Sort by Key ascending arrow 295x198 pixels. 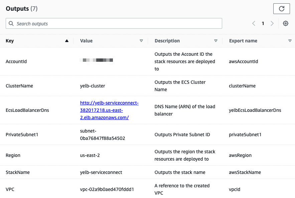point(67,41)
